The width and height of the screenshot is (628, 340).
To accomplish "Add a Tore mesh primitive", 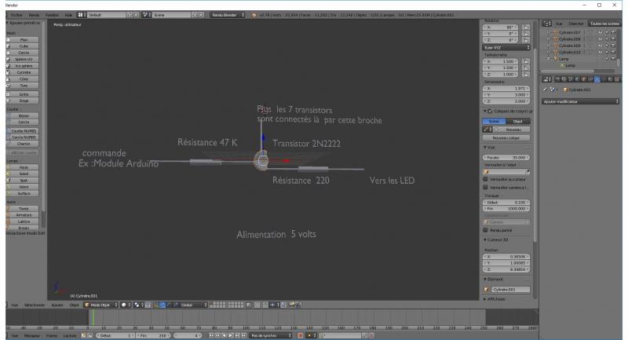I will (24, 86).
